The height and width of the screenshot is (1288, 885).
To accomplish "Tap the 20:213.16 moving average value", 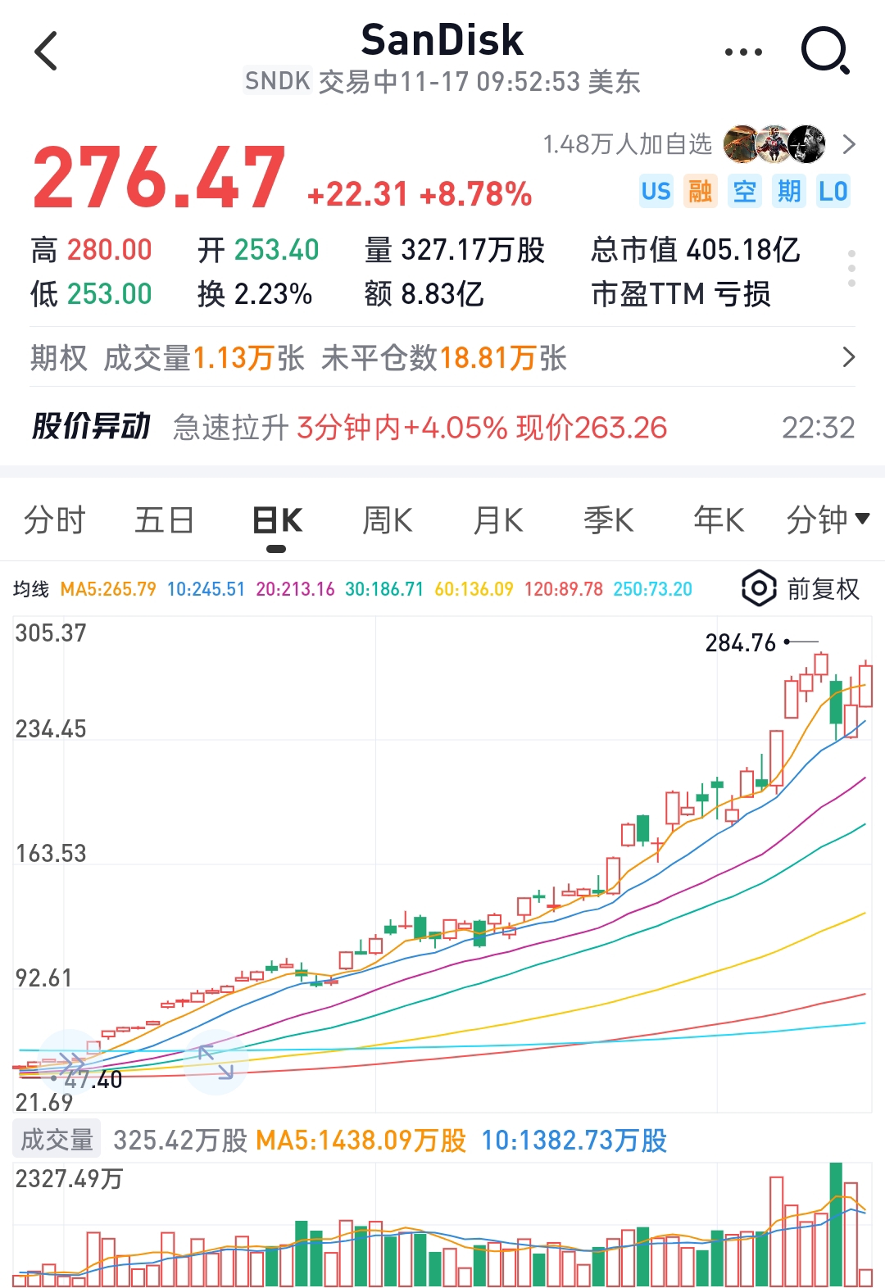I will [x=295, y=589].
